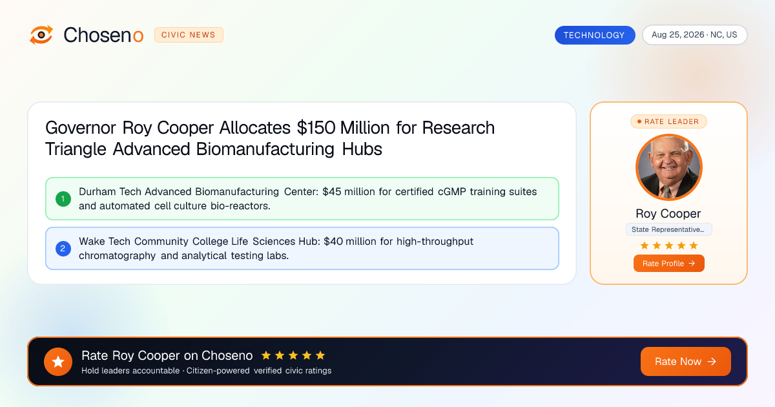Click the Rate Leader badge

point(668,121)
